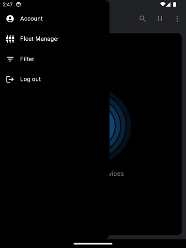Screen dimensions: 186x248
Task: Tap the cellular signal icon
Action: click(x=168, y=4)
